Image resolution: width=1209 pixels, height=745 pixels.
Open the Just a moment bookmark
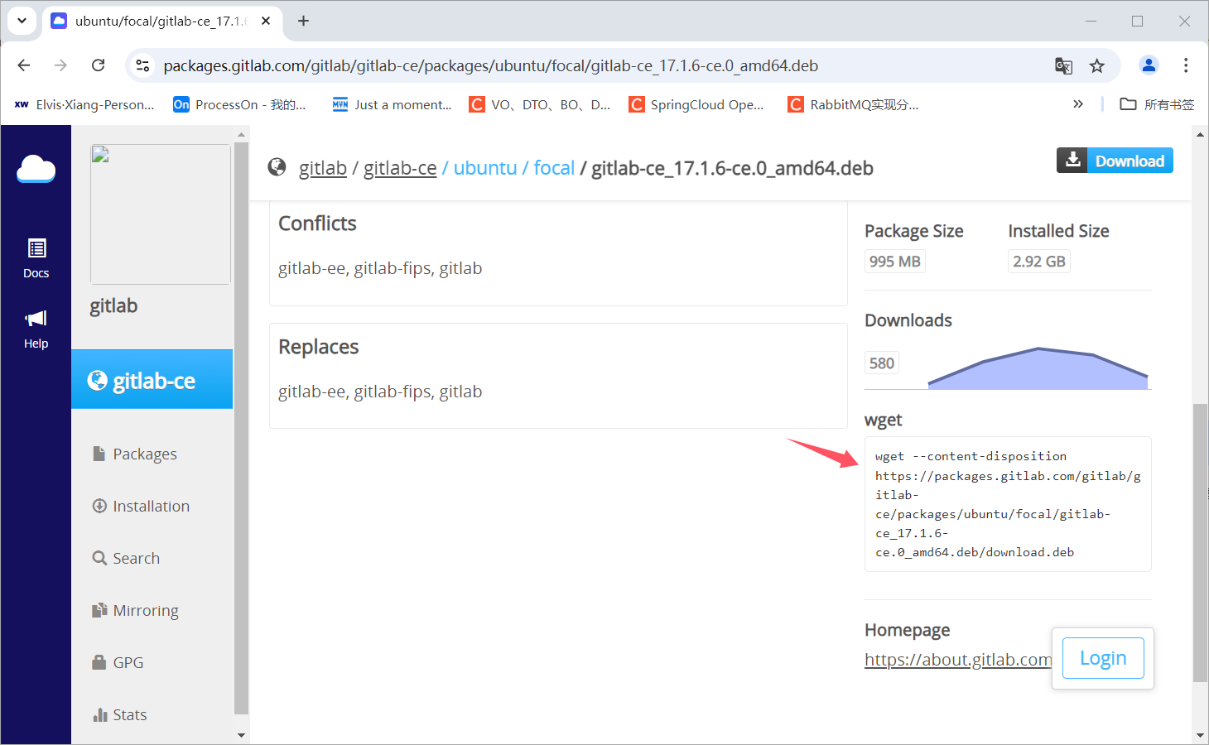click(392, 104)
